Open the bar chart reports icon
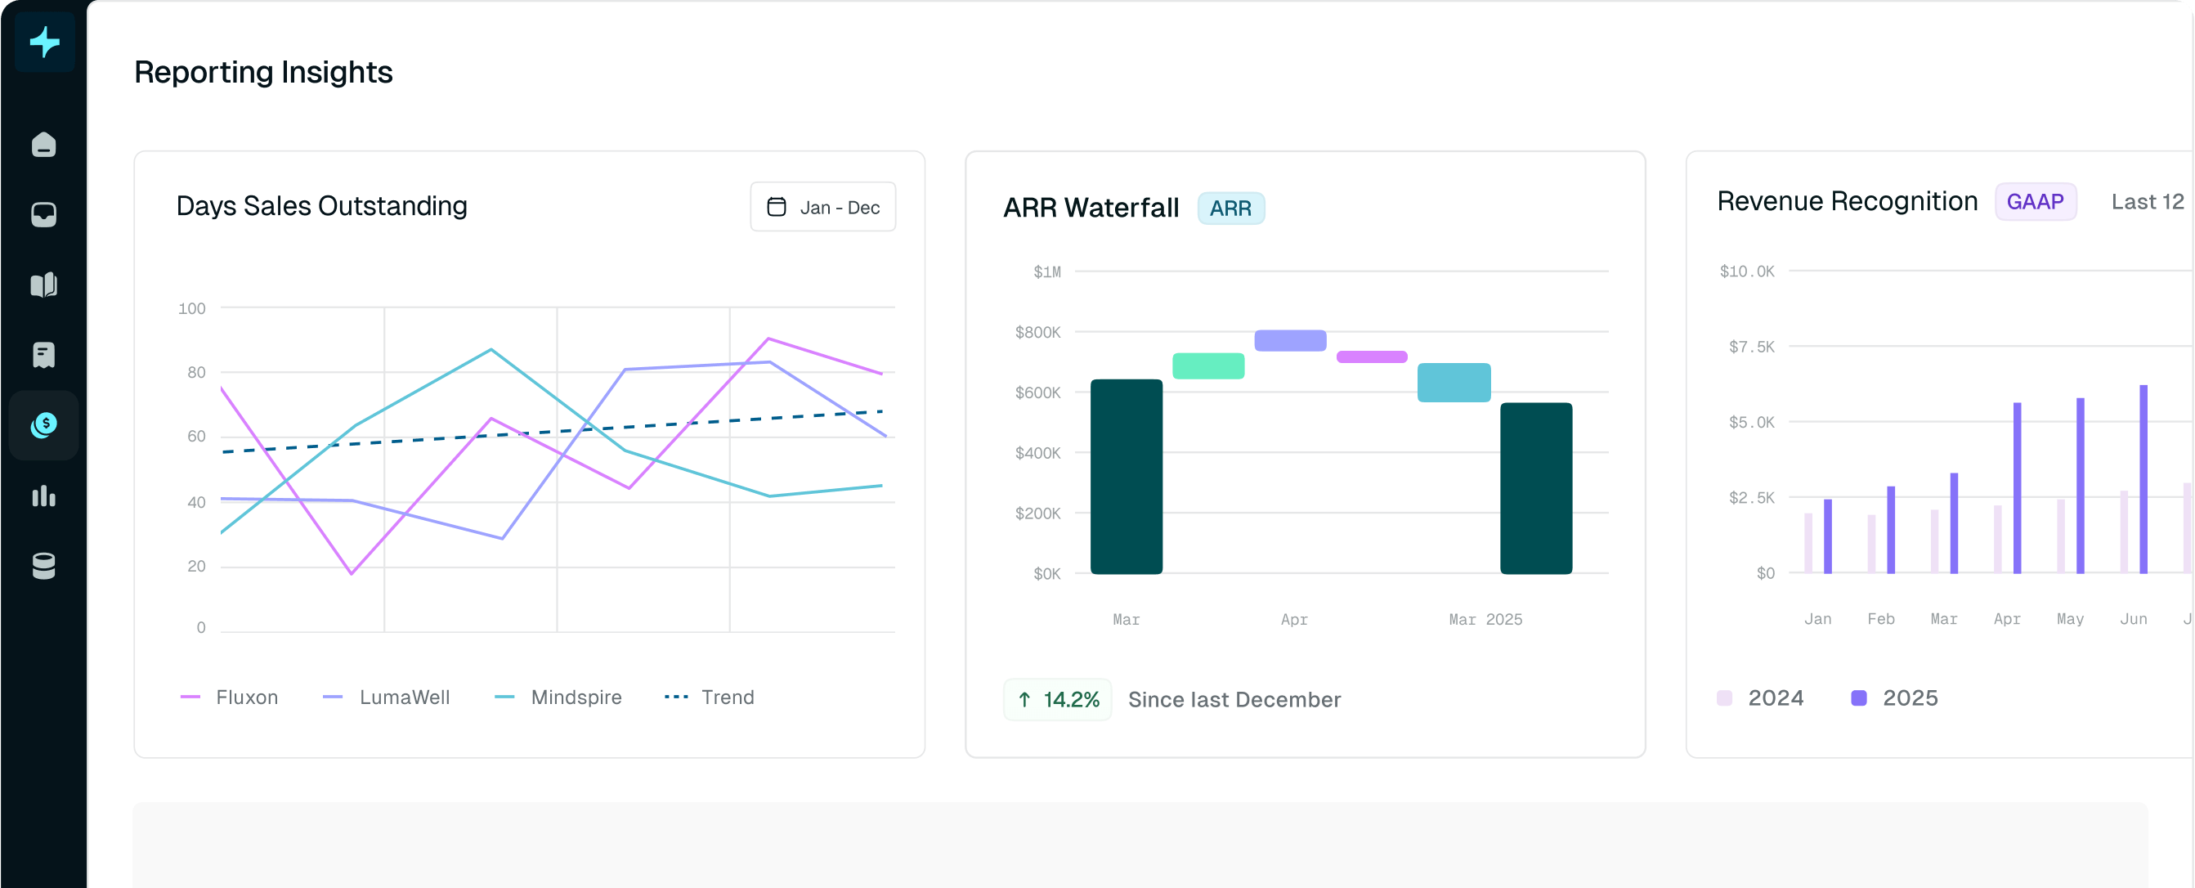The height and width of the screenshot is (888, 2195). point(43,496)
